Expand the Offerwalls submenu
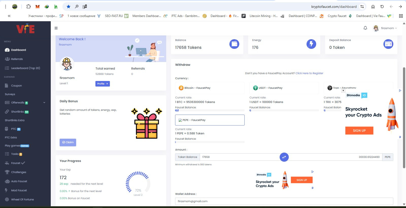Viewport: 406px width, 208px height. point(25,102)
